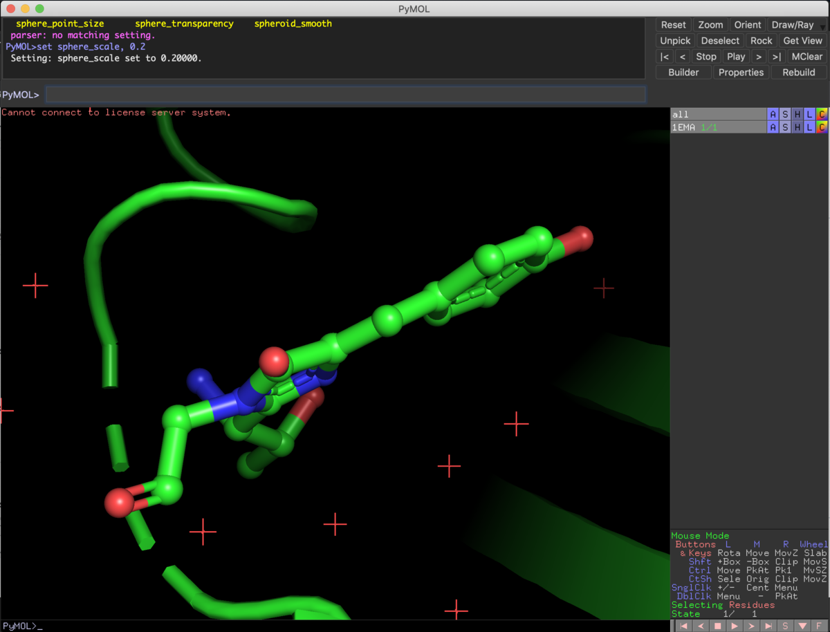Click the State 1/1 indicator
830x632 pixels.
pyautogui.click(x=713, y=614)
